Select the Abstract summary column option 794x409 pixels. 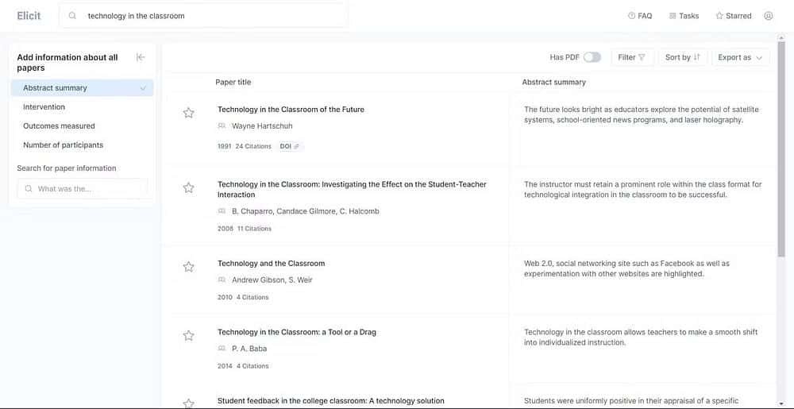coord(82,88)
